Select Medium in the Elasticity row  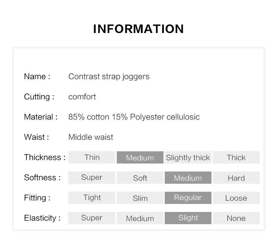(x=140, y=218)
